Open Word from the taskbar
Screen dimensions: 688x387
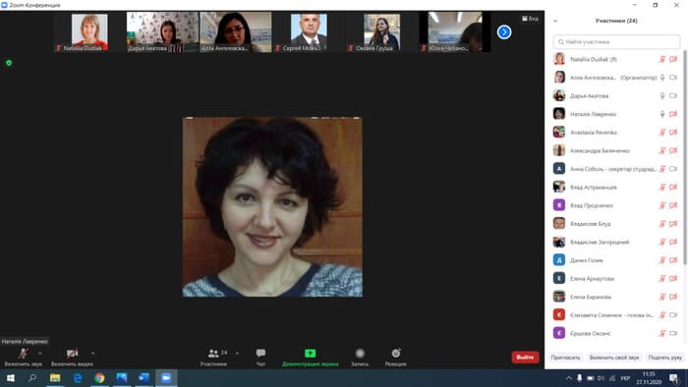[143, 378]
